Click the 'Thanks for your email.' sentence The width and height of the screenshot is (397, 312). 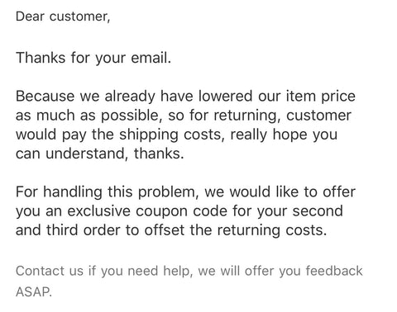93,58
